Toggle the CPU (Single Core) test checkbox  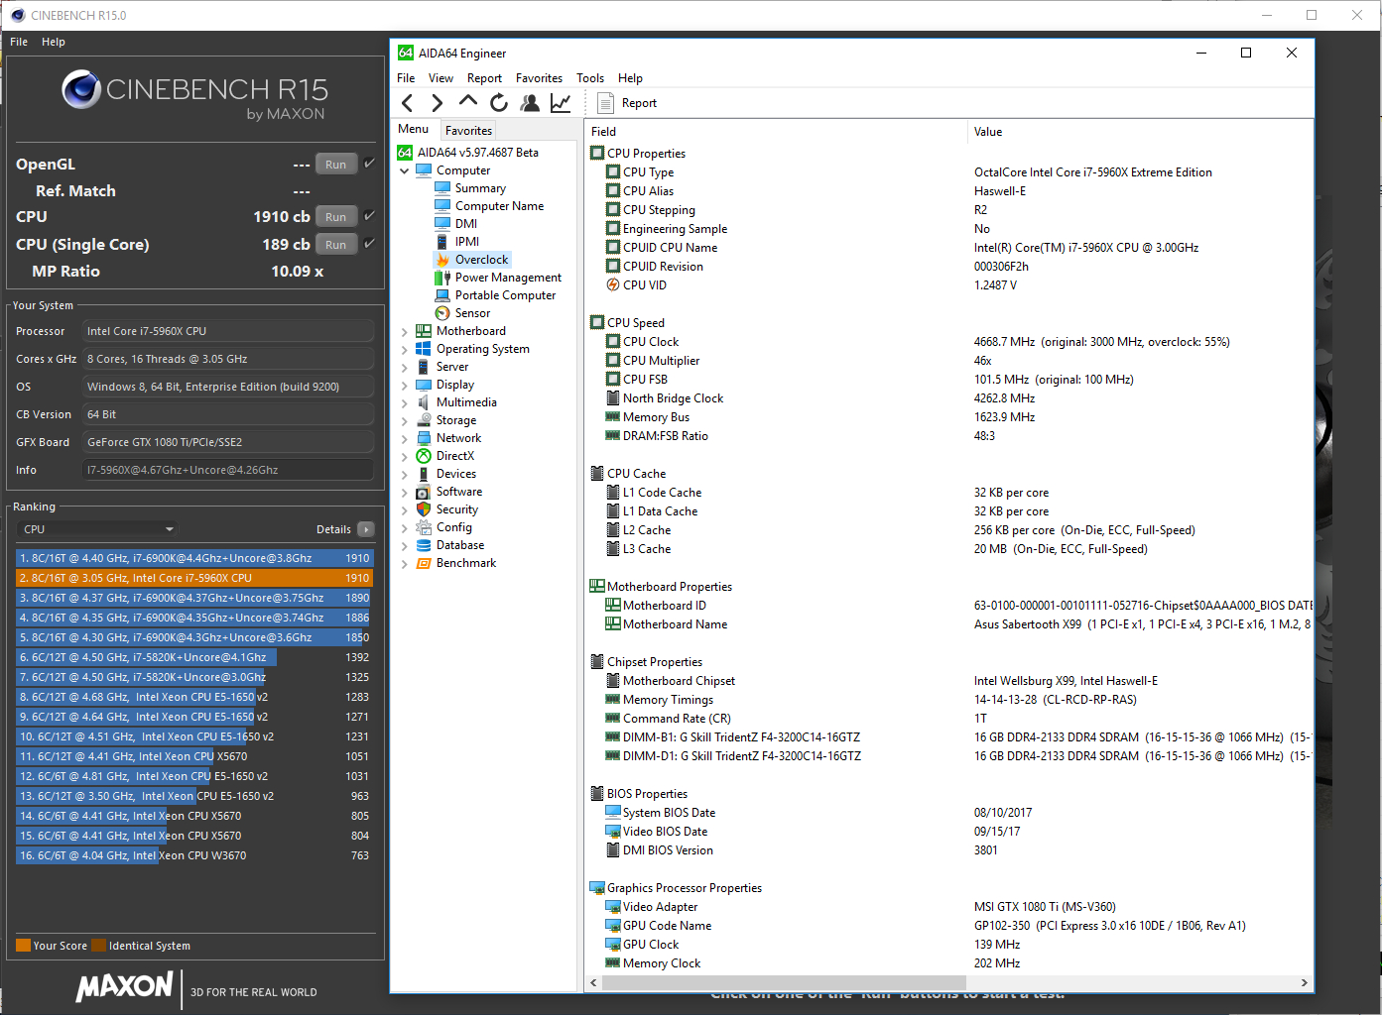point(369,244)
